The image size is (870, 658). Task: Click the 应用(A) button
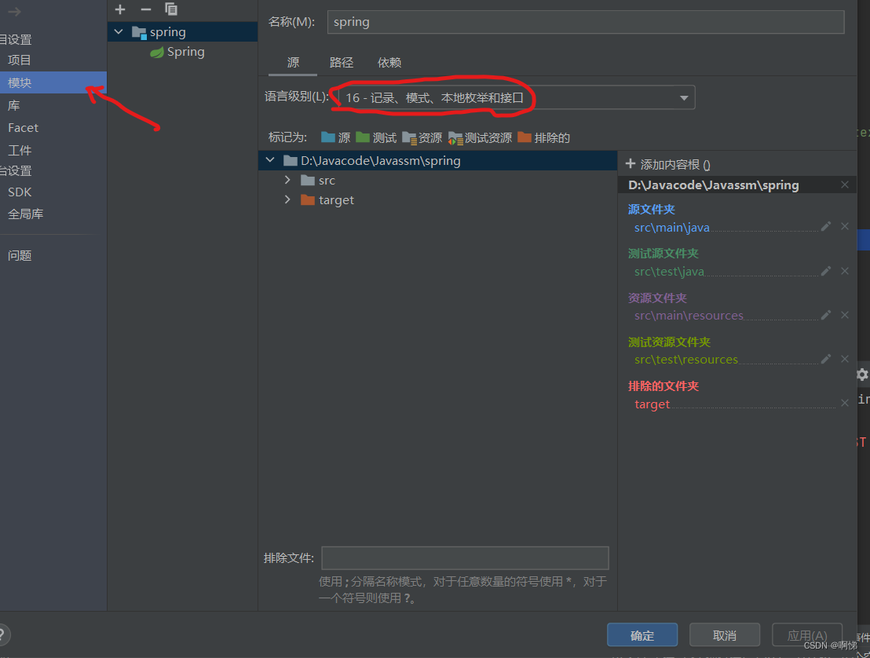[806, 634]
